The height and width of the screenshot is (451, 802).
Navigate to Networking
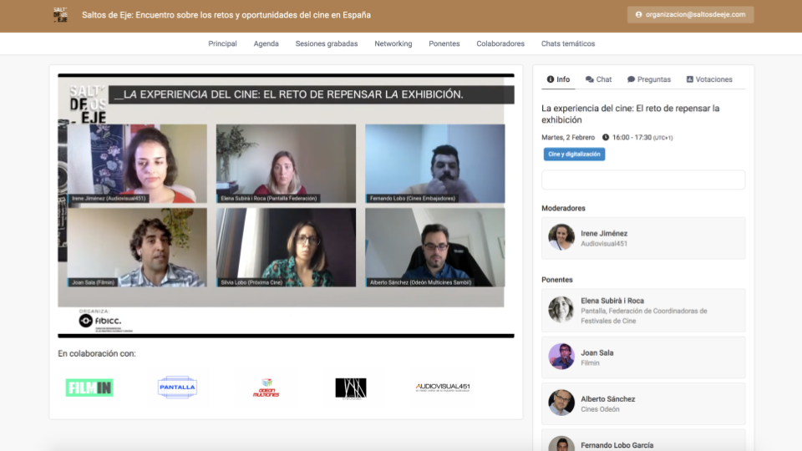pos(393,44)
